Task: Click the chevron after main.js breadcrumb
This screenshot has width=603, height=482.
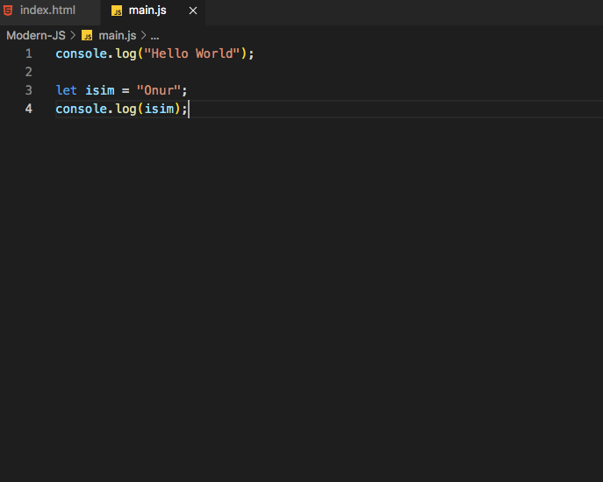Action: tap(143, 36)
